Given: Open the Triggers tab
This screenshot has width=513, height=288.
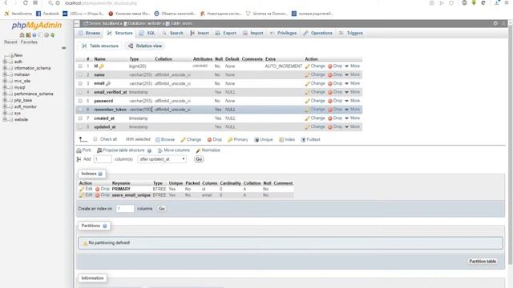Looking at the screenshot, I should 351,34.
